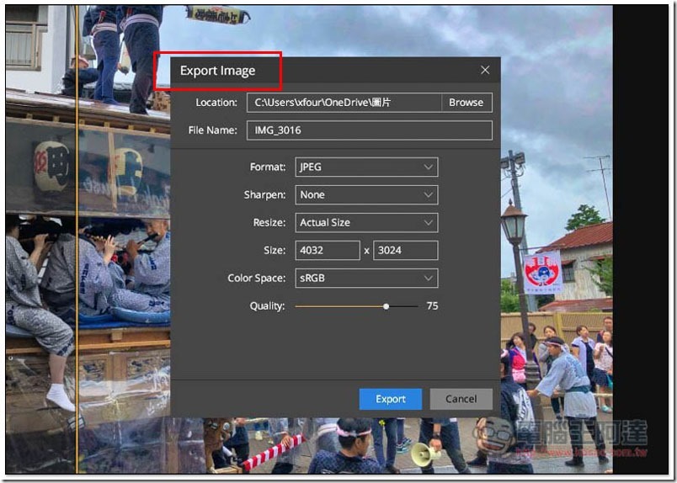The height and width of the screenshot is (483, 677).
Task: Click the blue Export button
Action: pyautogui.click(x=391, y=399)
